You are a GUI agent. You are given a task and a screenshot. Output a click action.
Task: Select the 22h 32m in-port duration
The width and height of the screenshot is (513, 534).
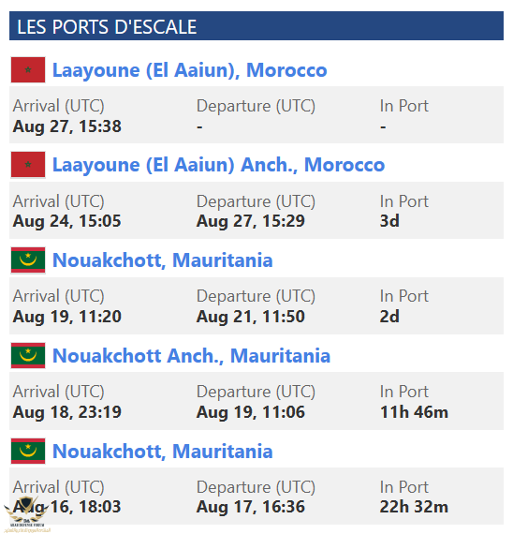coord(414,507)
